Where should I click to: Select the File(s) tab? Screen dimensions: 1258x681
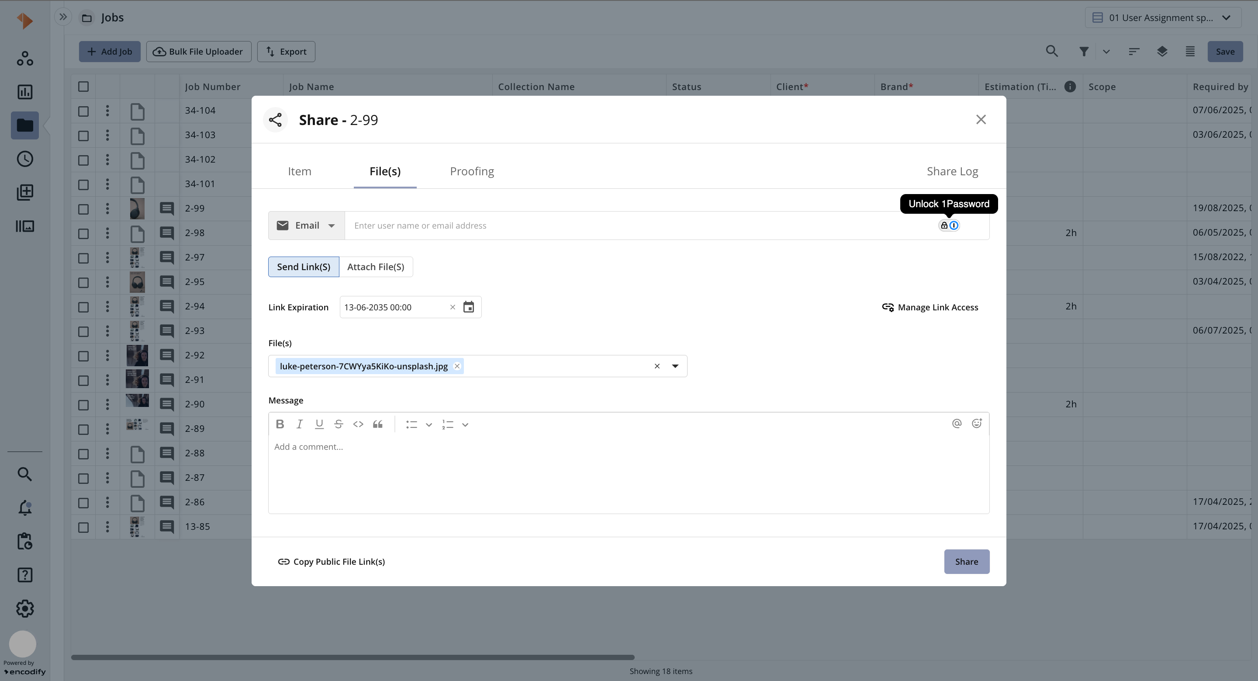click(385, 171)
